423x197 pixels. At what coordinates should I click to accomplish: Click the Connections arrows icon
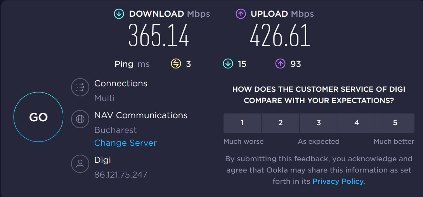(80, 87)
